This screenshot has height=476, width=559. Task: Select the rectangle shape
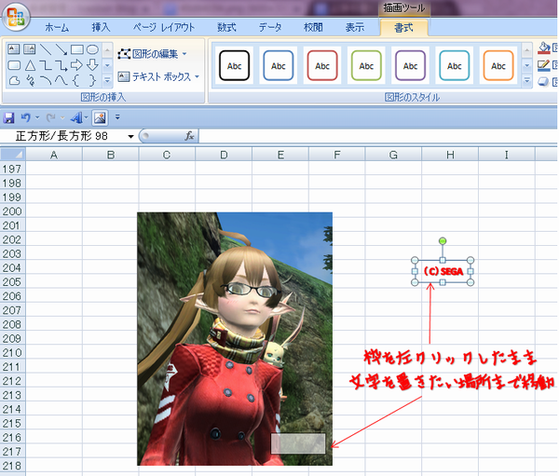[x=76, y=48]
